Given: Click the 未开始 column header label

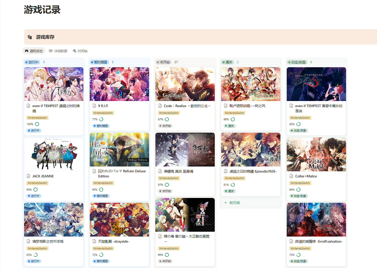Looking at the screenshot, I should 164,62.
